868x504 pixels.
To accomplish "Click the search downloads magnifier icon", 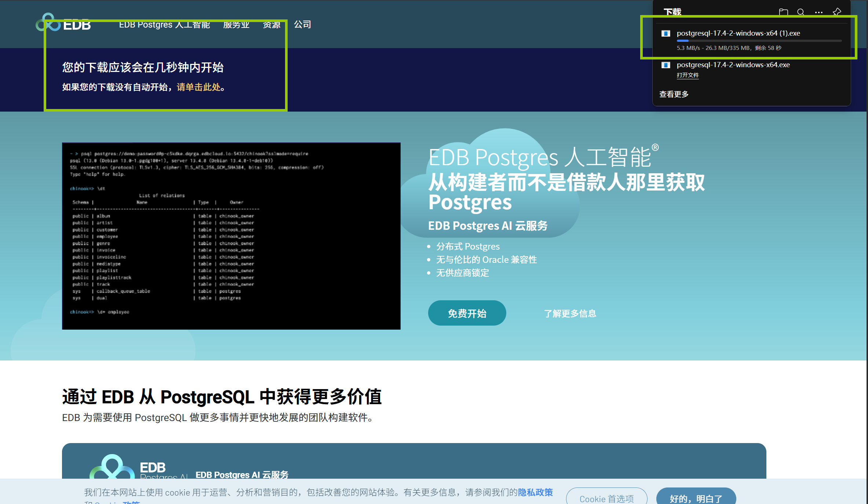I will point(801,12).
